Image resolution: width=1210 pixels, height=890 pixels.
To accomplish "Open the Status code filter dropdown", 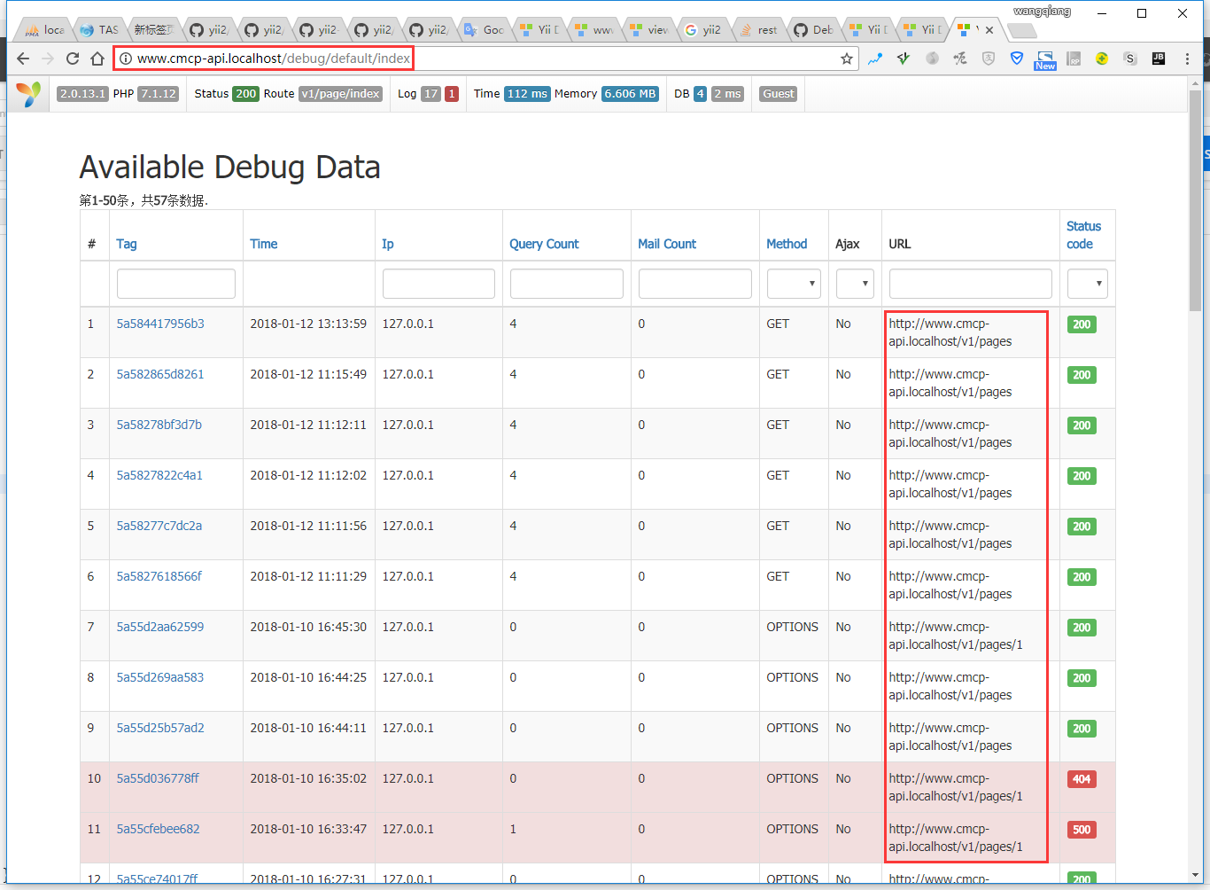I will click(1087, 284).
